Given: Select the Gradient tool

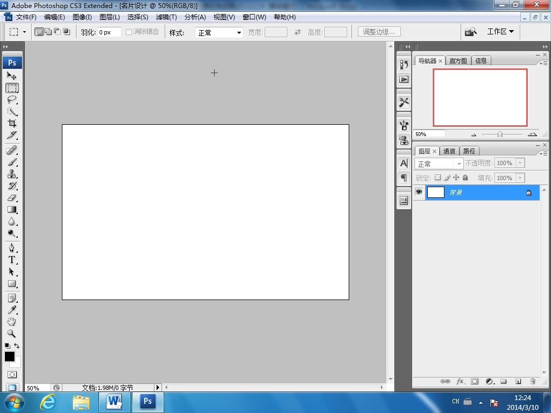Looking at the screenshot, I should point(12,210).
